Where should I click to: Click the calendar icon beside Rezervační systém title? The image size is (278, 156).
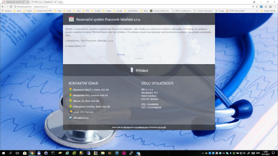click(x=71, y=19)
